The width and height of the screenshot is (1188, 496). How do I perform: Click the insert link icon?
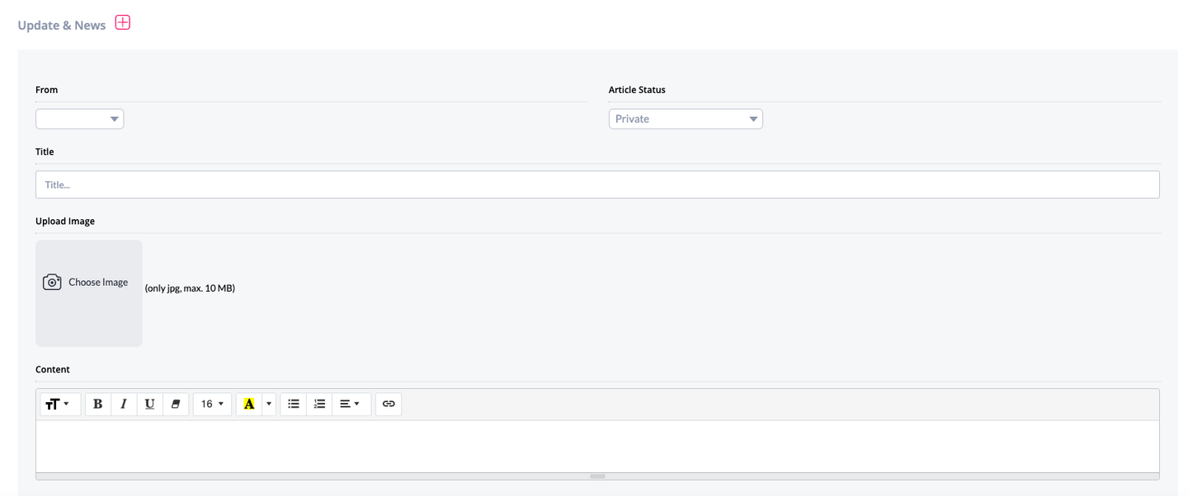[389, 404]
